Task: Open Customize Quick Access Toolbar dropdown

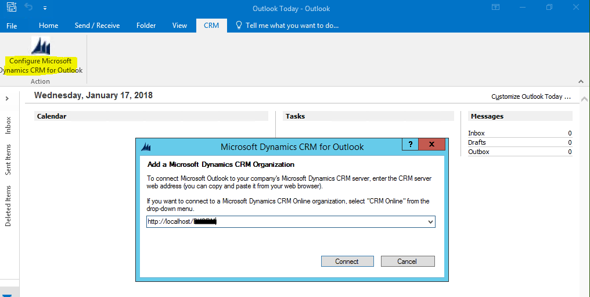Action: point(45,8)
